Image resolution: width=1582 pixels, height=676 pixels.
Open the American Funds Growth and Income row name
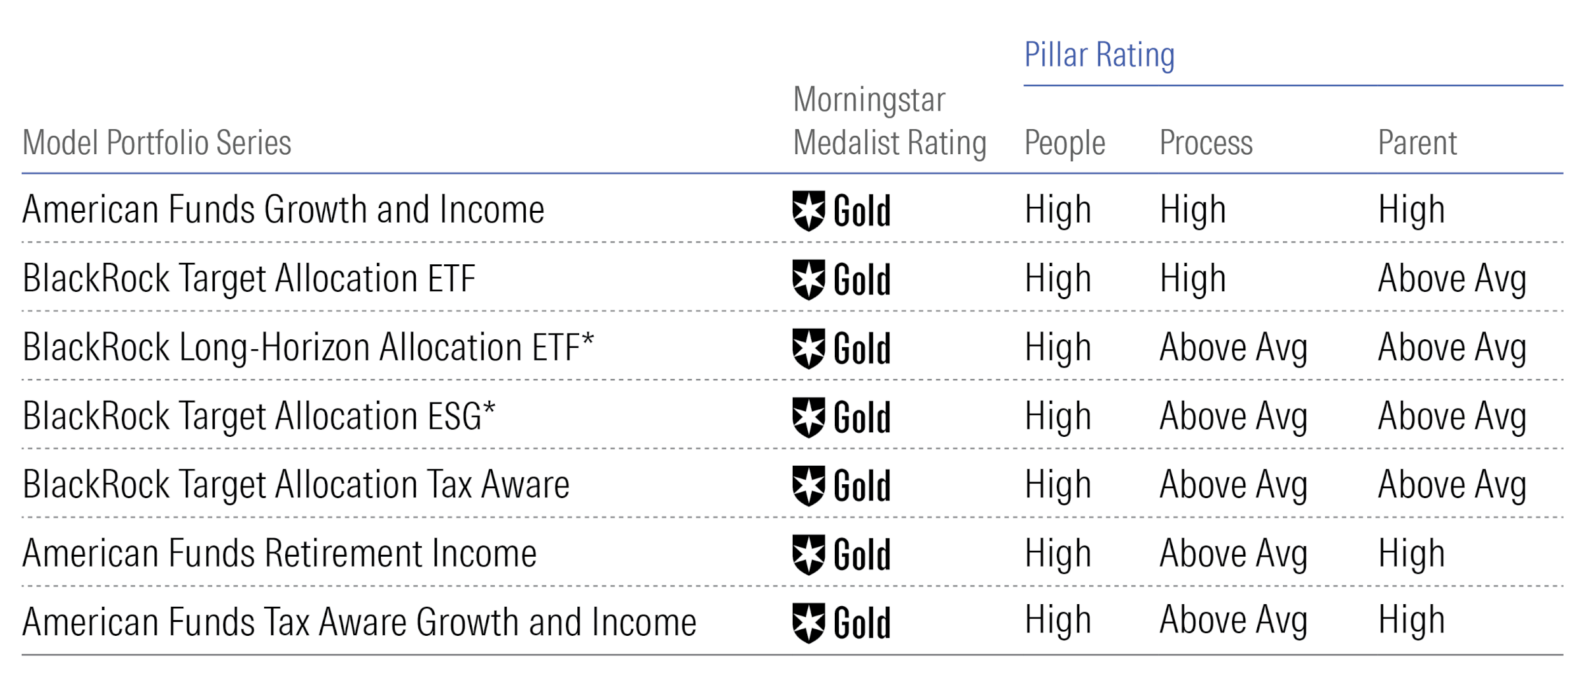[x=283, y=210]
